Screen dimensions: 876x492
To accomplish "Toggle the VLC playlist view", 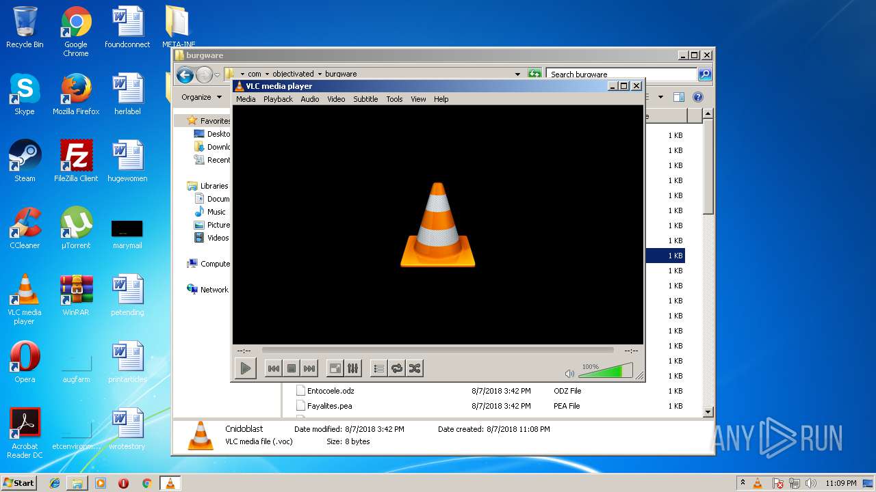I will pos(378,368).
